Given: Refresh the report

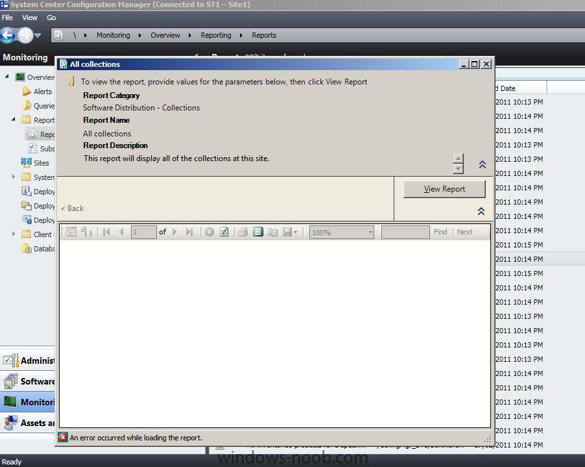Looking at the screenshot, I should click(224, 232).
